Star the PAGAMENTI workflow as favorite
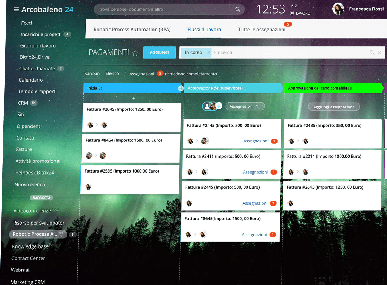The image size is (387, 285). point(135,53)
